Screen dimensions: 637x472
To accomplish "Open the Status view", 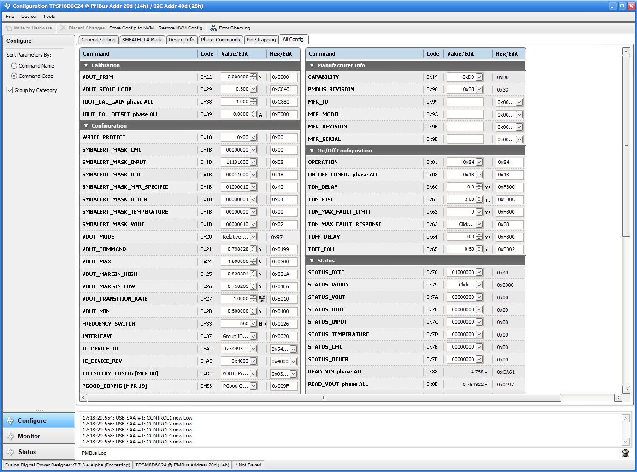I will pyautogui.click(x=26, y=452).
